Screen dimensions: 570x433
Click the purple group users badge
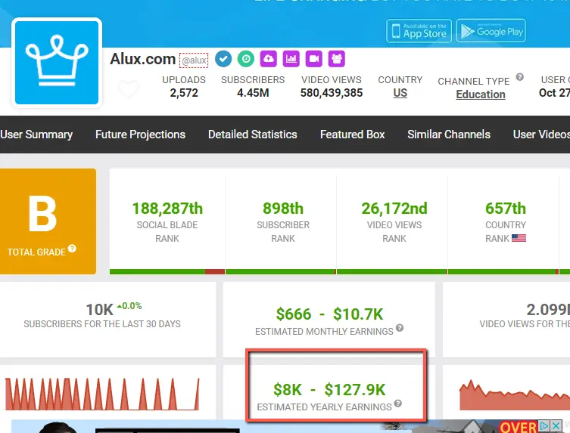pos(336,58)
